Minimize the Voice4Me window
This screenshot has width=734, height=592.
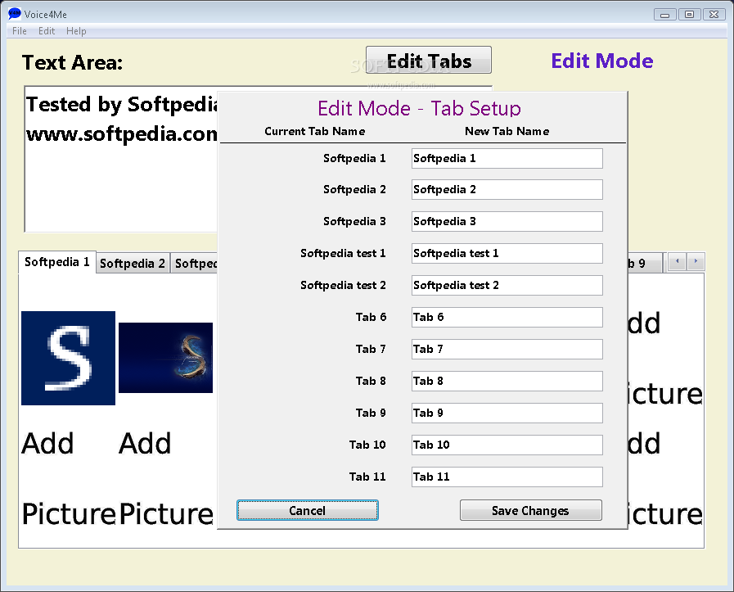664,15
